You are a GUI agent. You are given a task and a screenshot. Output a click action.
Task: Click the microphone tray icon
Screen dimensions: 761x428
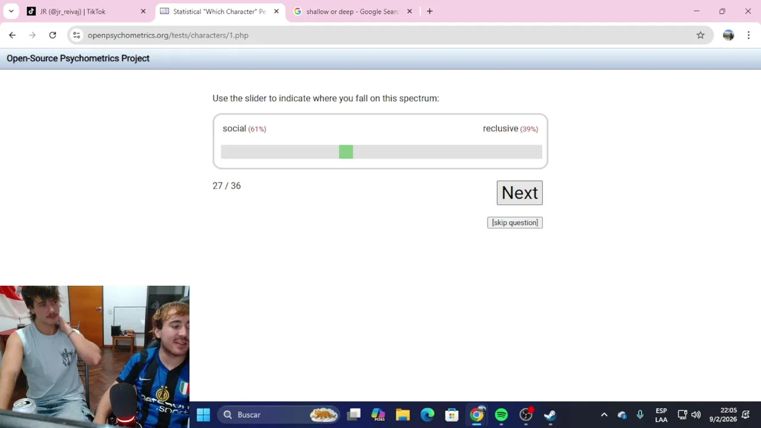[640, 415]
